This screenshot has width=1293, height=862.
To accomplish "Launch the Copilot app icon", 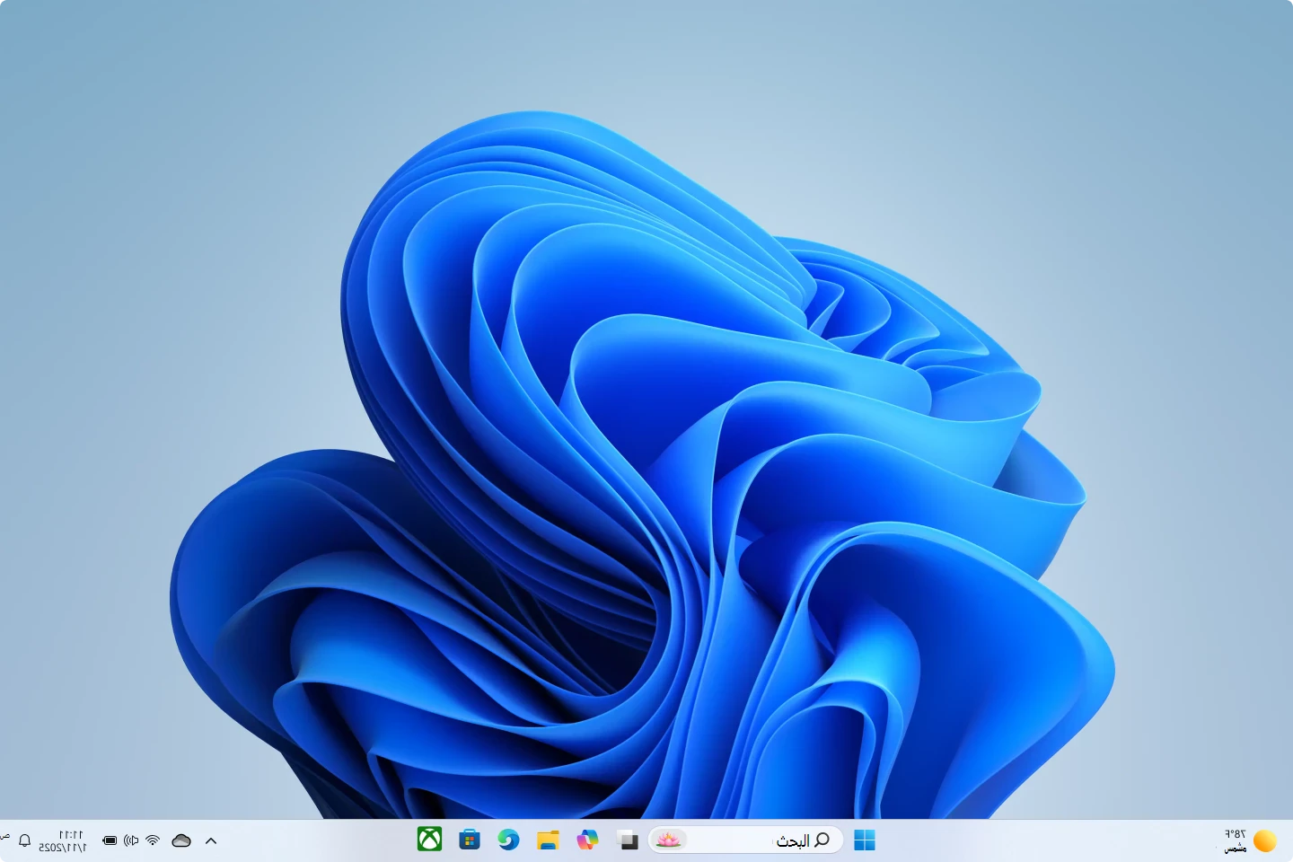I will (x=587, y=840).
